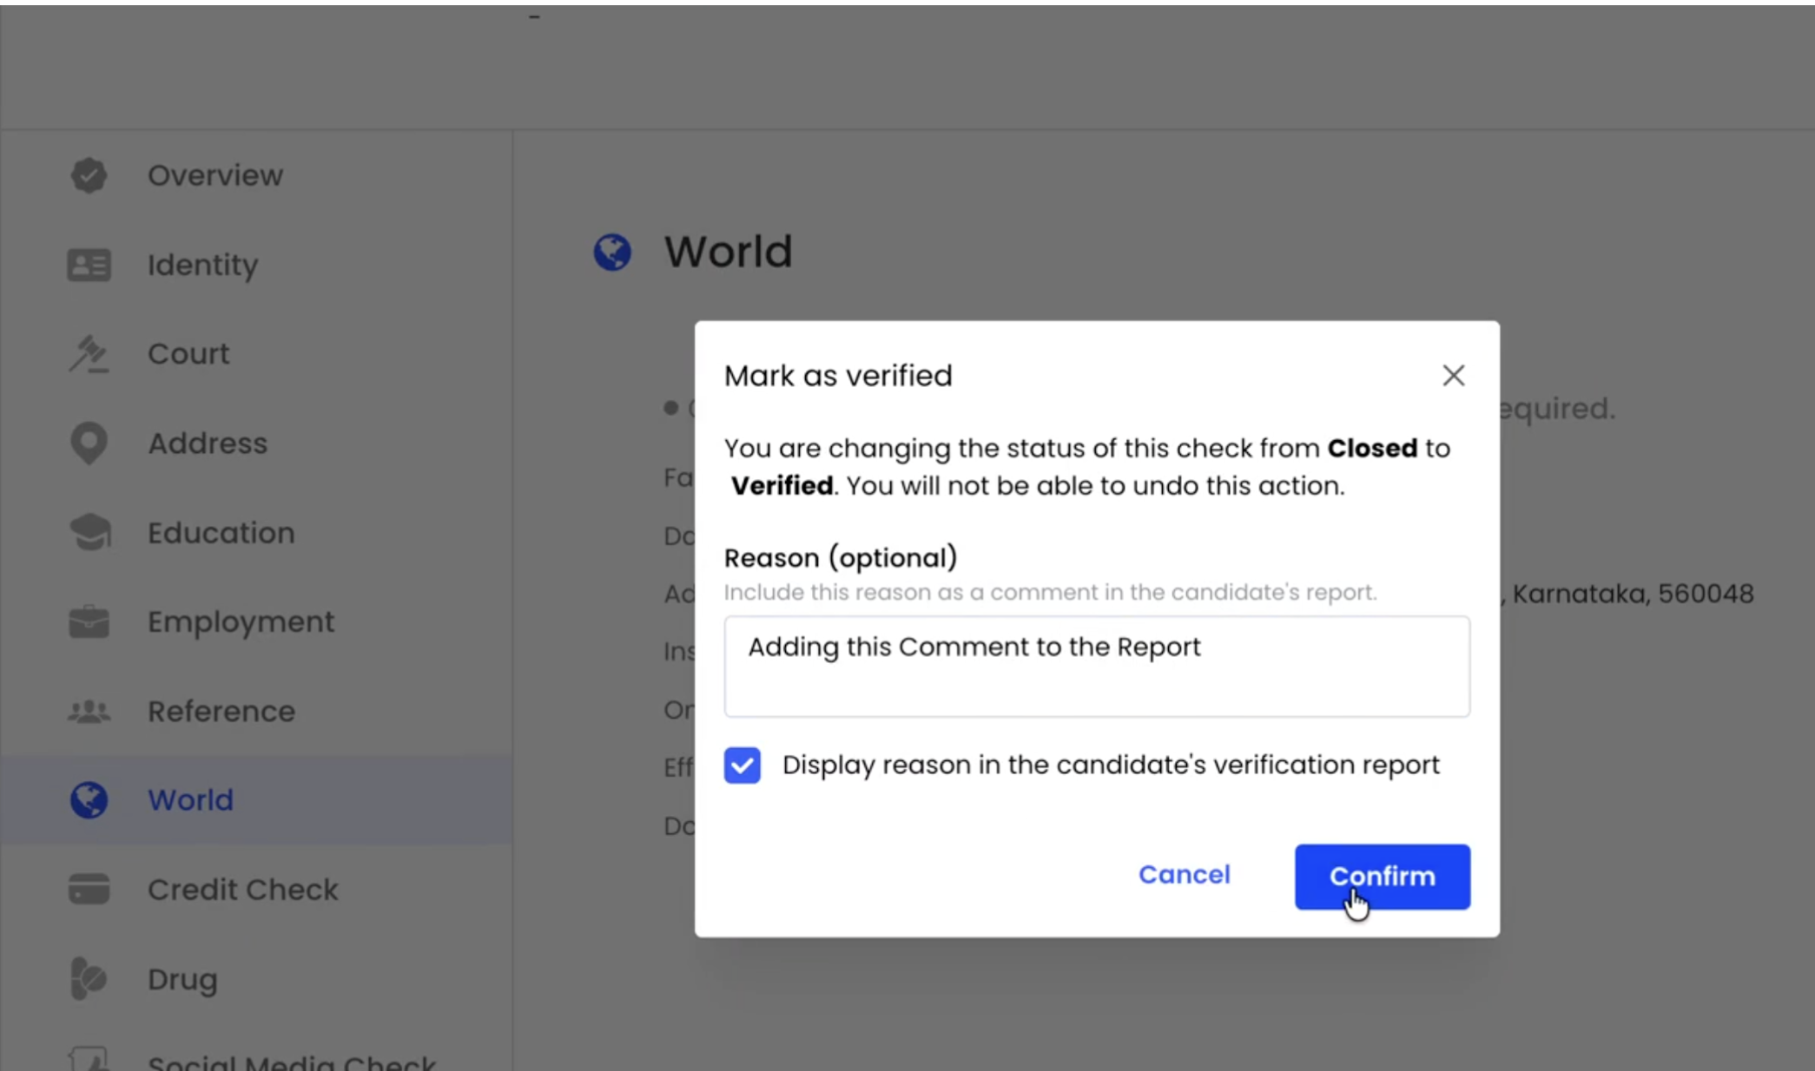Open the Social Media Check section
Screen dimensions: 1815x1071
pyautogui.click(x=291, y=1062)
